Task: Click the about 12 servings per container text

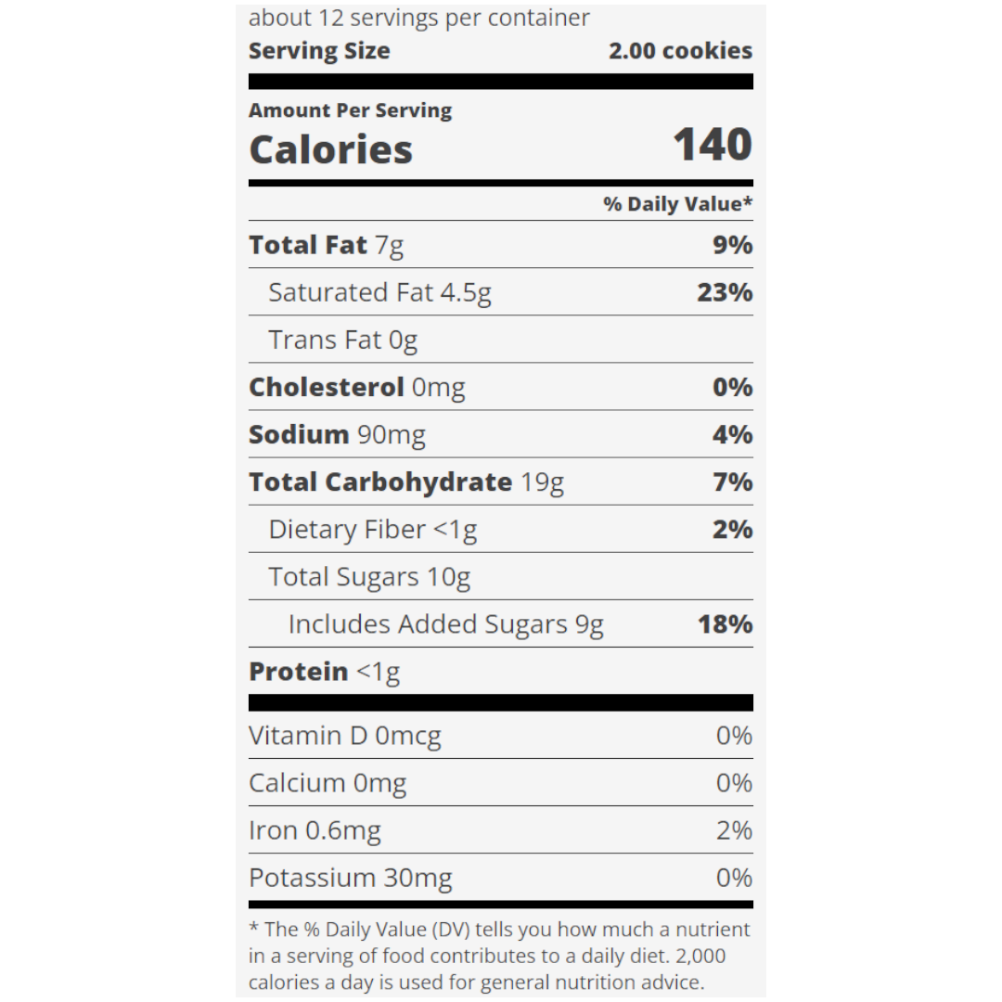Action: coord(418,18)
